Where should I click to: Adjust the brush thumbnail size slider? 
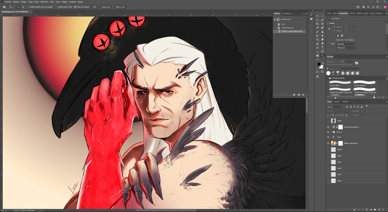(336, 98)
